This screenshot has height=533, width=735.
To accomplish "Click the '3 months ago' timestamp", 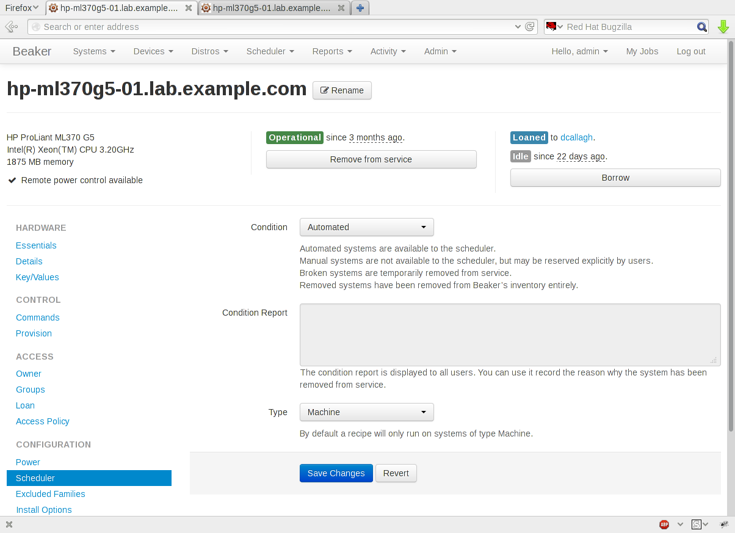I will pyautogui.click(x=375, y=137).
